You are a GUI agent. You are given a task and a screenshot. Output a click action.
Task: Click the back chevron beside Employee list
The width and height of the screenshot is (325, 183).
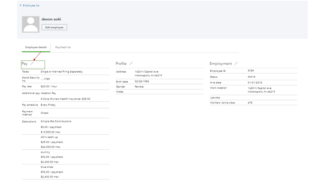point(20,6)
